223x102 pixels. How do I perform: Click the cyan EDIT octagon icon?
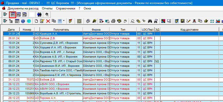click(29, 21)
